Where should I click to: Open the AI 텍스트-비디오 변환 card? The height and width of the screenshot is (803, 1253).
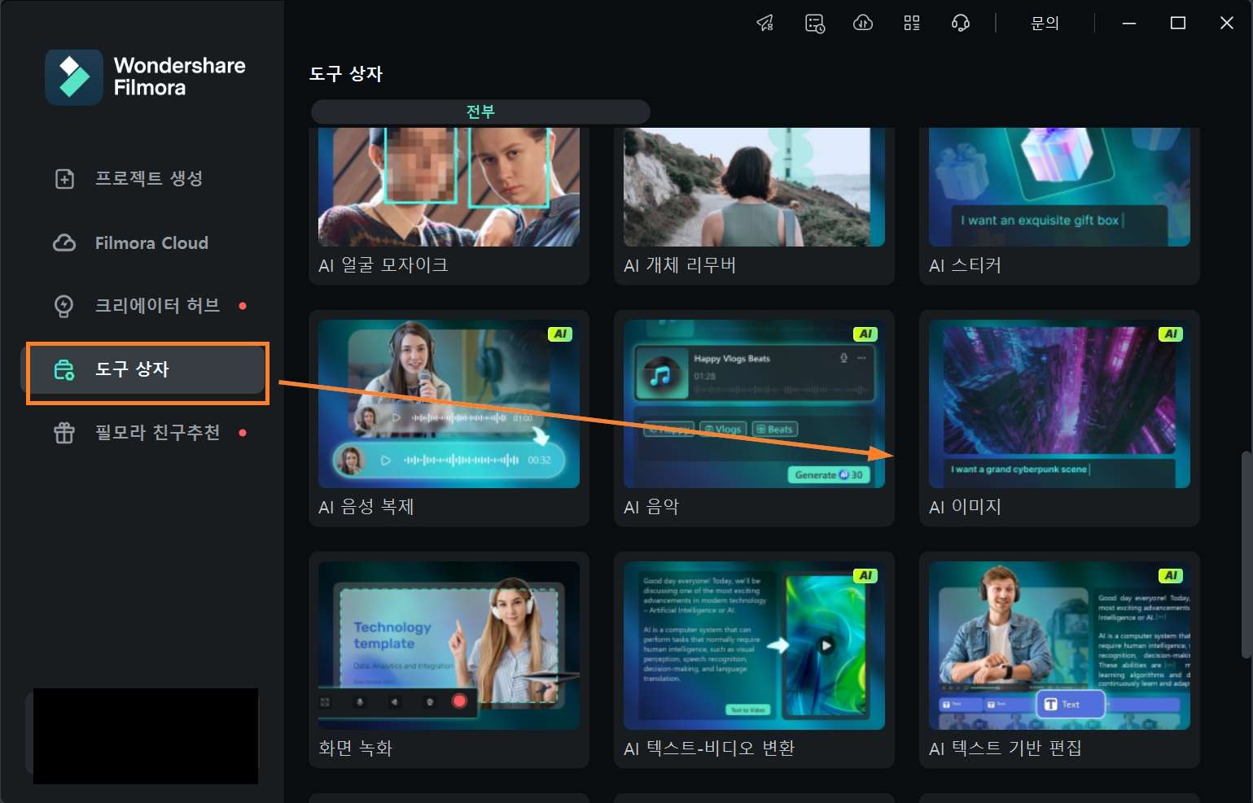click(754, 660)
